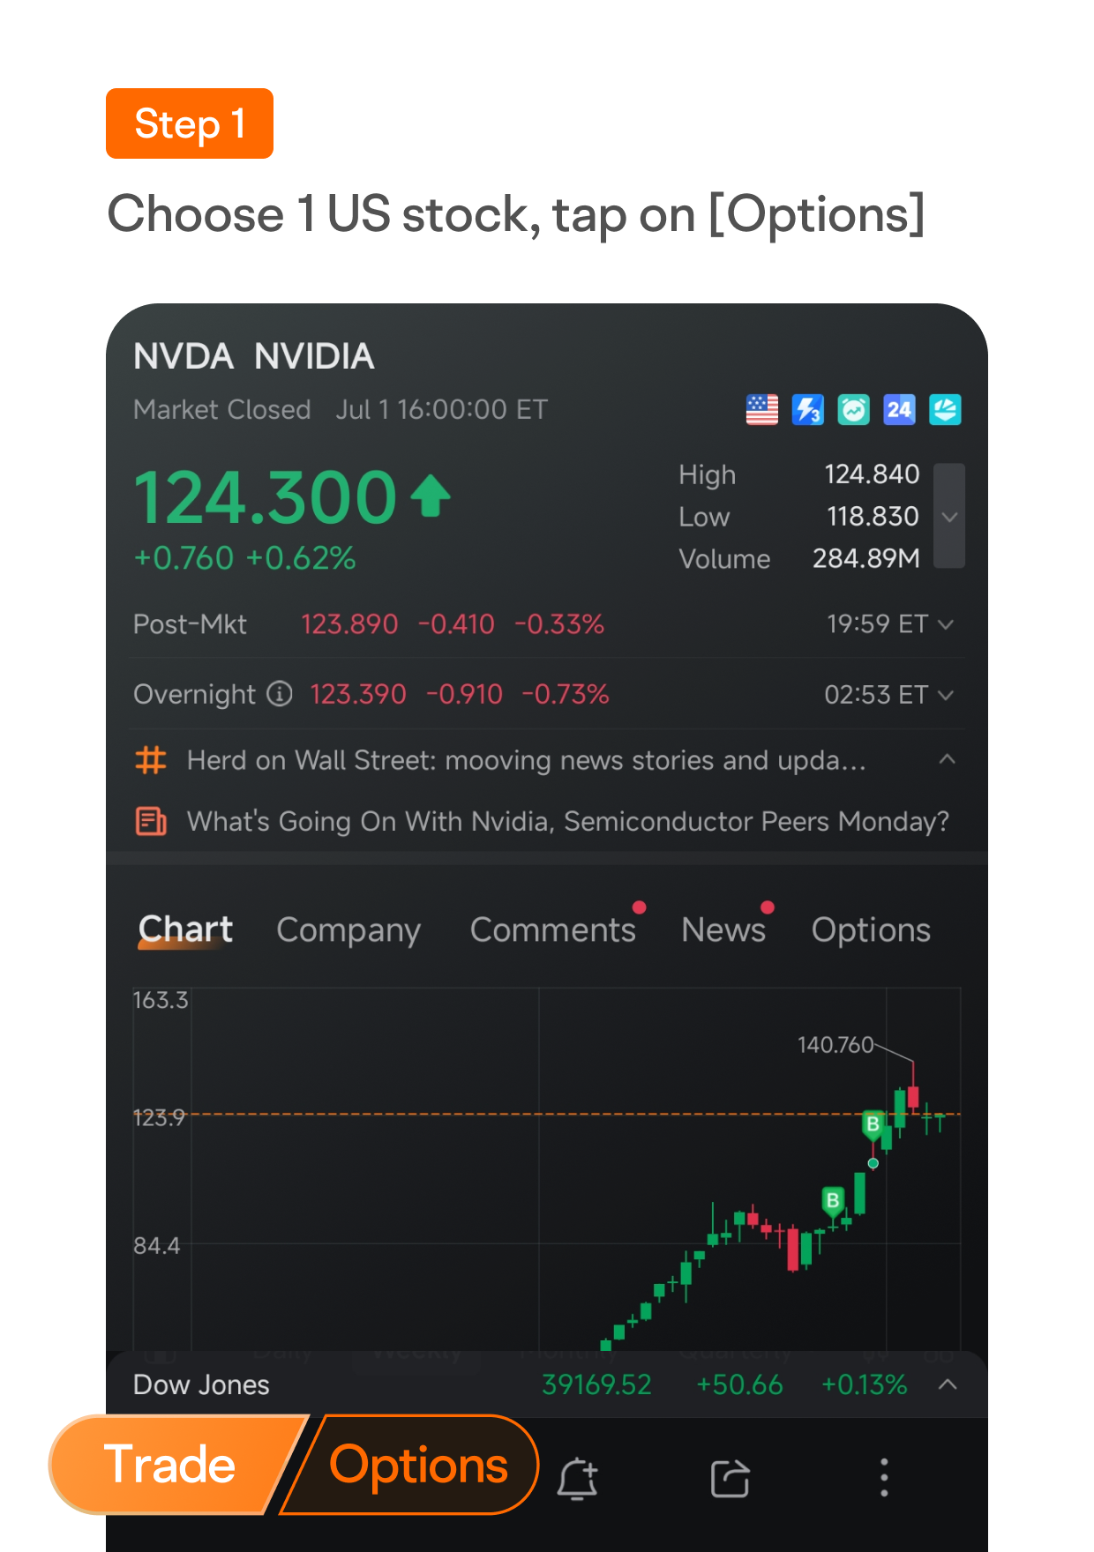
Task: Select the Options tab next to News
Action: pos(871,930)
